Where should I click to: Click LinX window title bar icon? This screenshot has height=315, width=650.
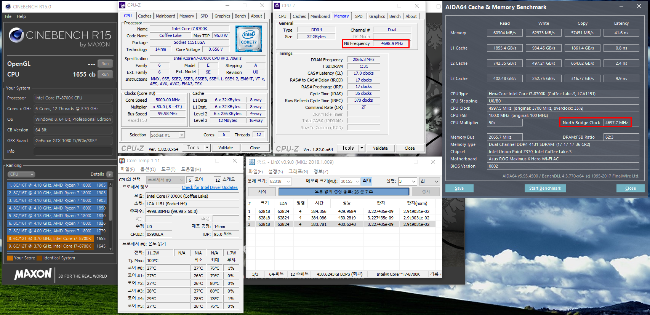251,162
